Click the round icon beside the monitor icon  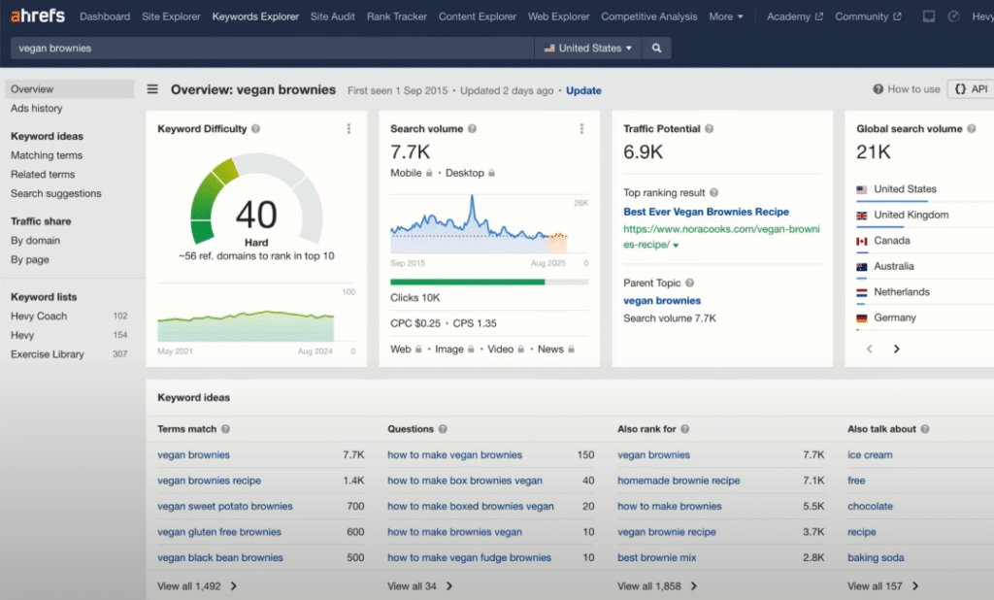(953, 17)
